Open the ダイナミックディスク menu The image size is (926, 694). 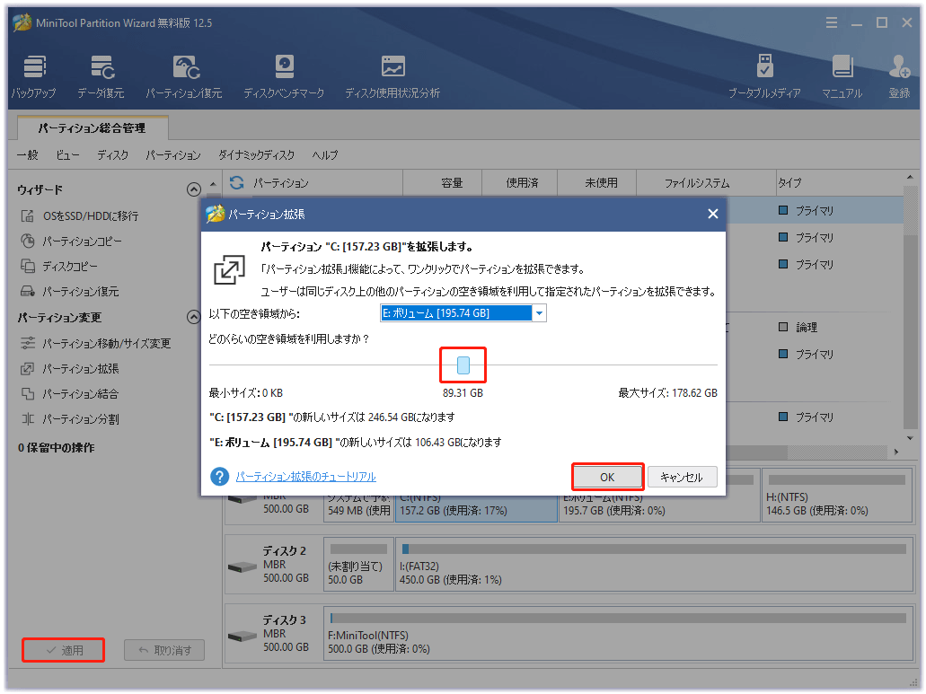(256, 155)
